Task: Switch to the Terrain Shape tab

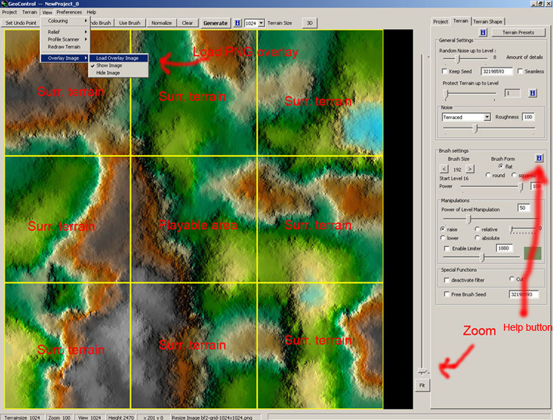Action: 487,21
